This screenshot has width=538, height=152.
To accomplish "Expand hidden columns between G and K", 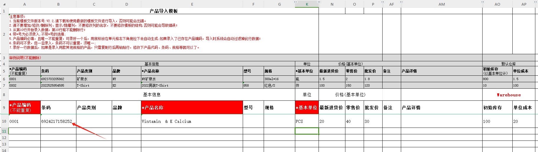I will tap(295, 2).
